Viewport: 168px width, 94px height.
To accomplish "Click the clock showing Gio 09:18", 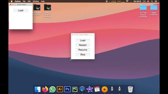I will (137, 1).
